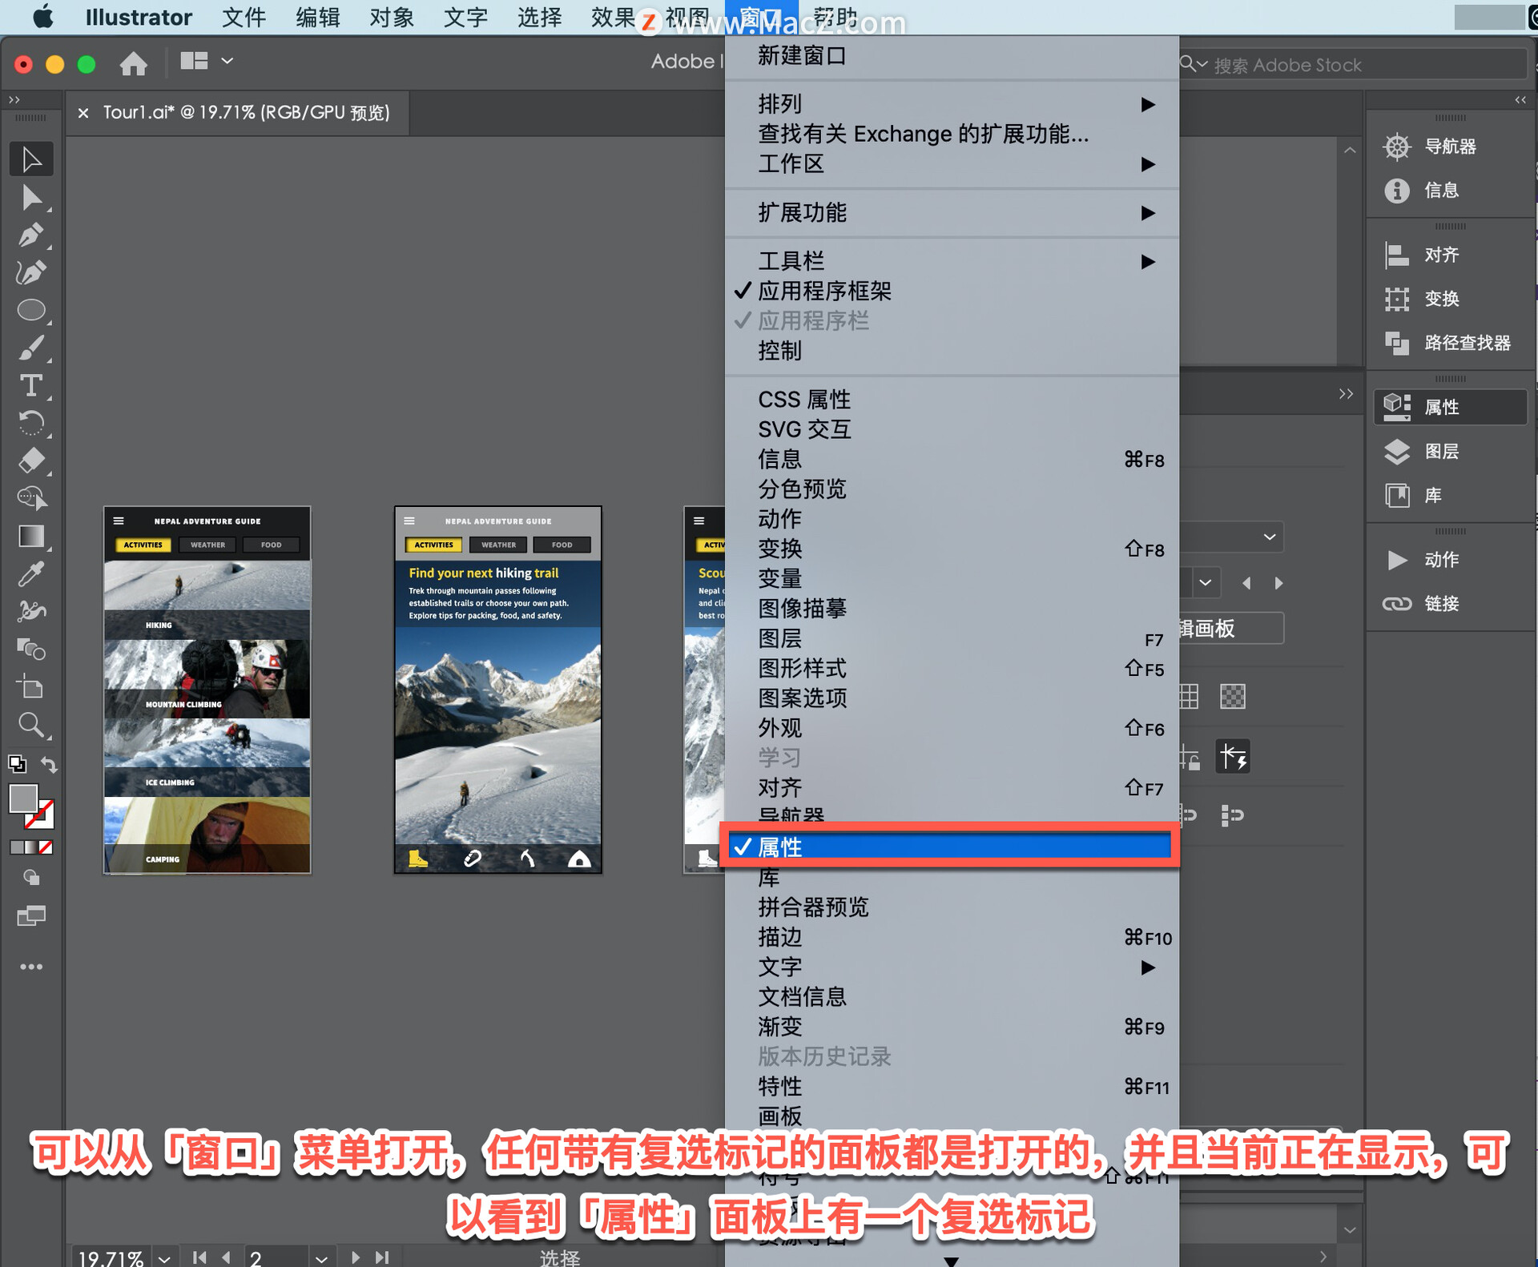Expand the 工作区 submenu
Screen dimensions: 1538x1267
coord(950,164)
